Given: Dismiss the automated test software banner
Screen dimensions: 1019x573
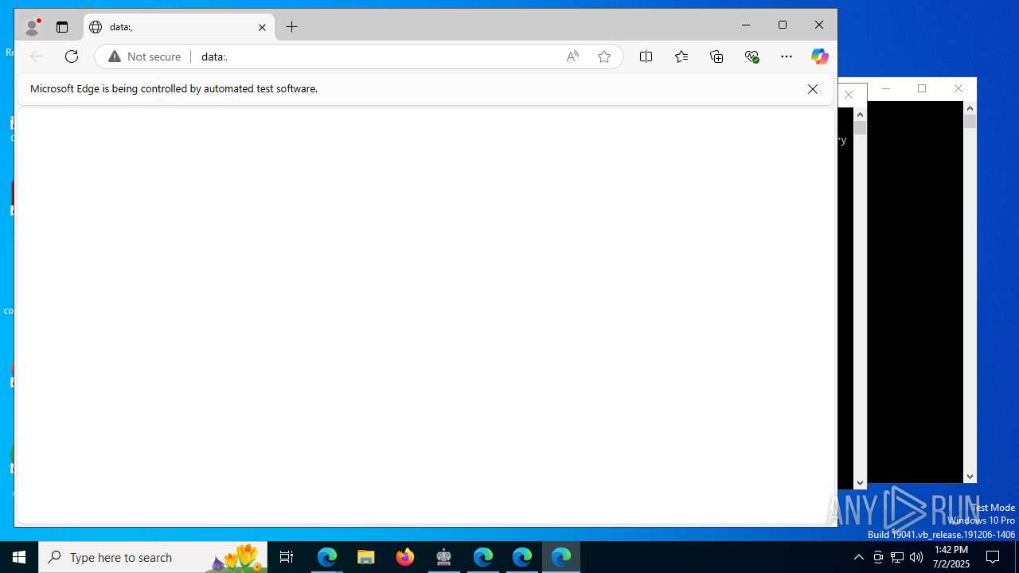Looking at the screenshot, I should coord(813,89).
